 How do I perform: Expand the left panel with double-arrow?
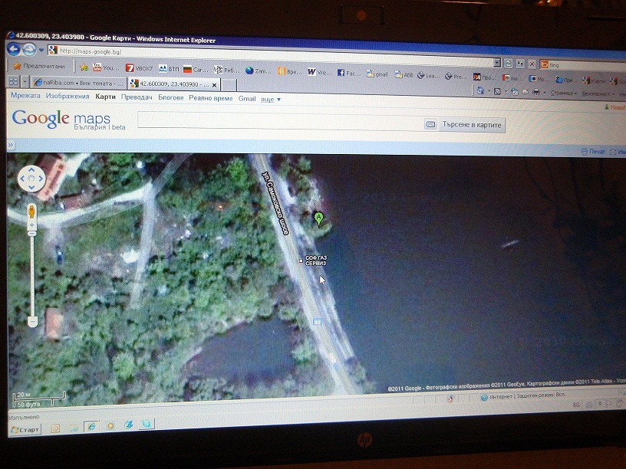tap(11, 145)
